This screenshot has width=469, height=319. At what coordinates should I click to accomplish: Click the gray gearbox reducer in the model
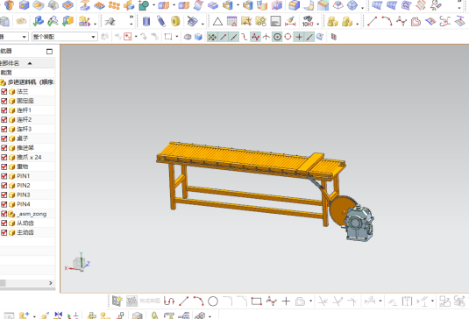click(359, 223)
